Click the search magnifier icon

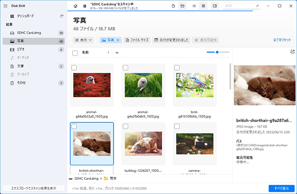pyautogui.click(x=257, y=6)
